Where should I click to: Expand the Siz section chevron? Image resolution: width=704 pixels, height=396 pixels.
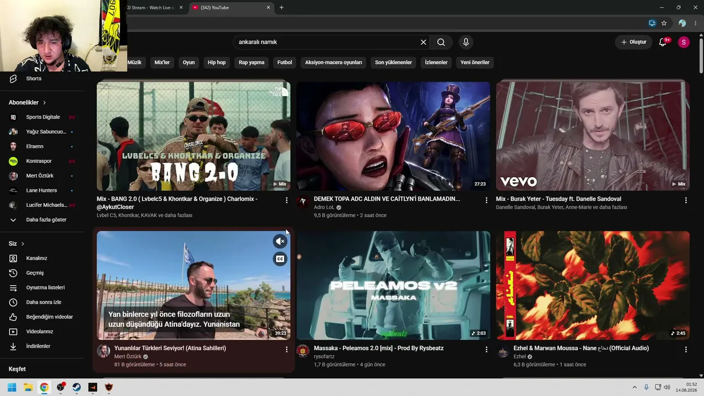point(23,244)
